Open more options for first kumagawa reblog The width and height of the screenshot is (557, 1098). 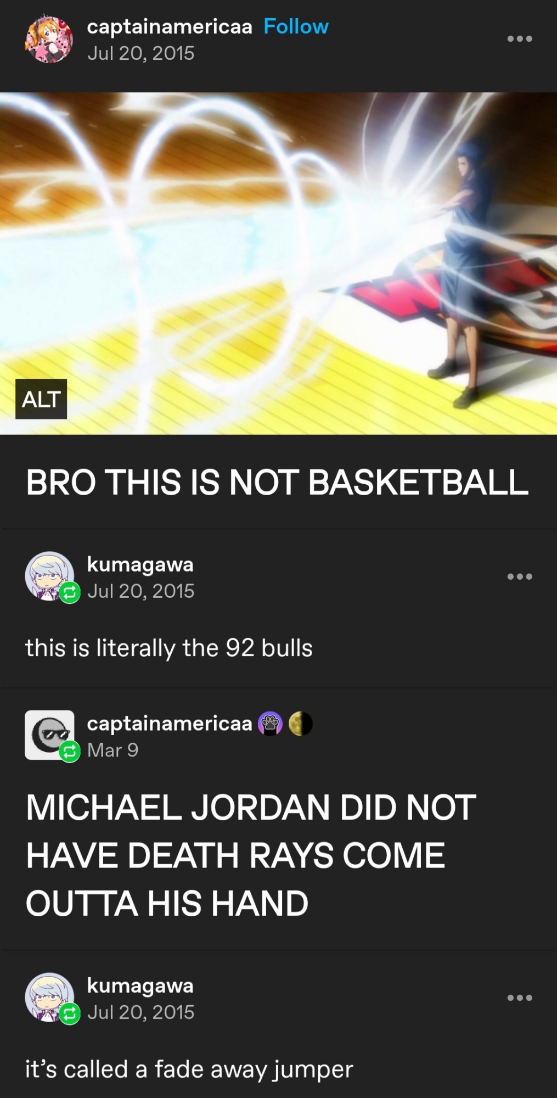click(x=519, y=576)
